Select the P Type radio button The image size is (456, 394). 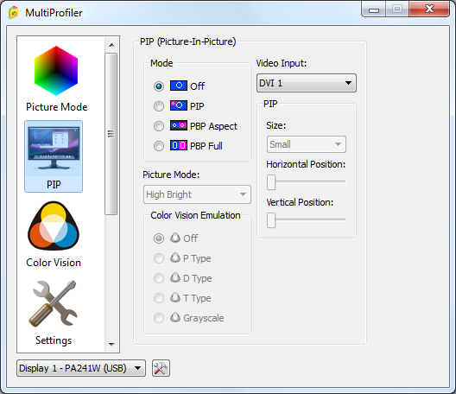pyautogui.click(x=159, y=258)
